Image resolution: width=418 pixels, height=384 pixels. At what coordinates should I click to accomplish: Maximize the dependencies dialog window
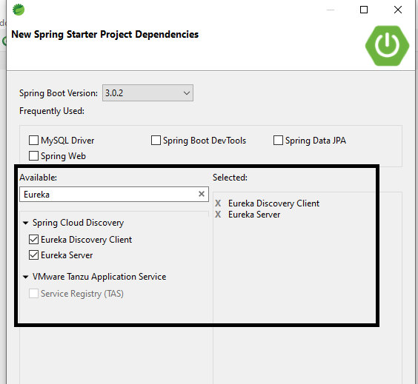tap(364, 10)
